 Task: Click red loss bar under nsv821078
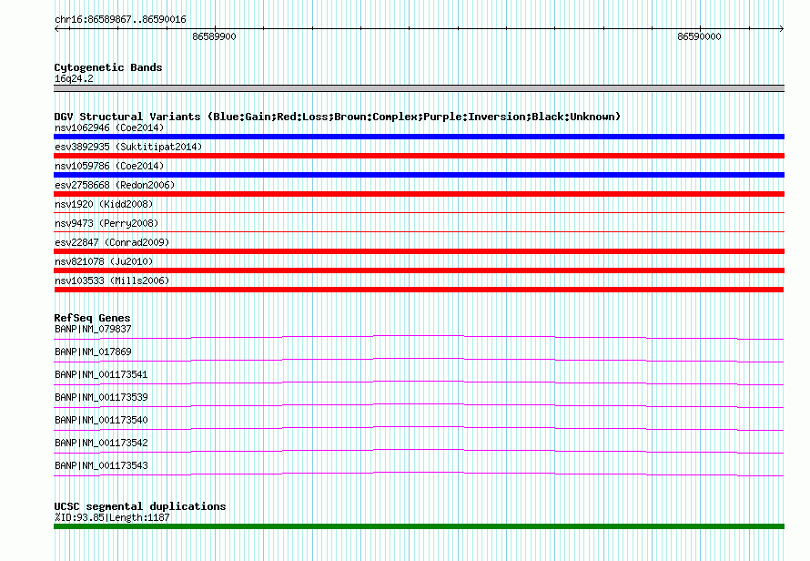click(x=419, y=270)
